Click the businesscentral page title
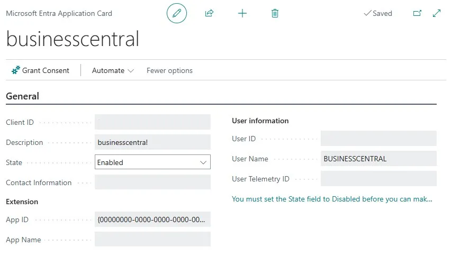This screenshot has width=451, height=256. pyautogui.click(x=73, y=39)
